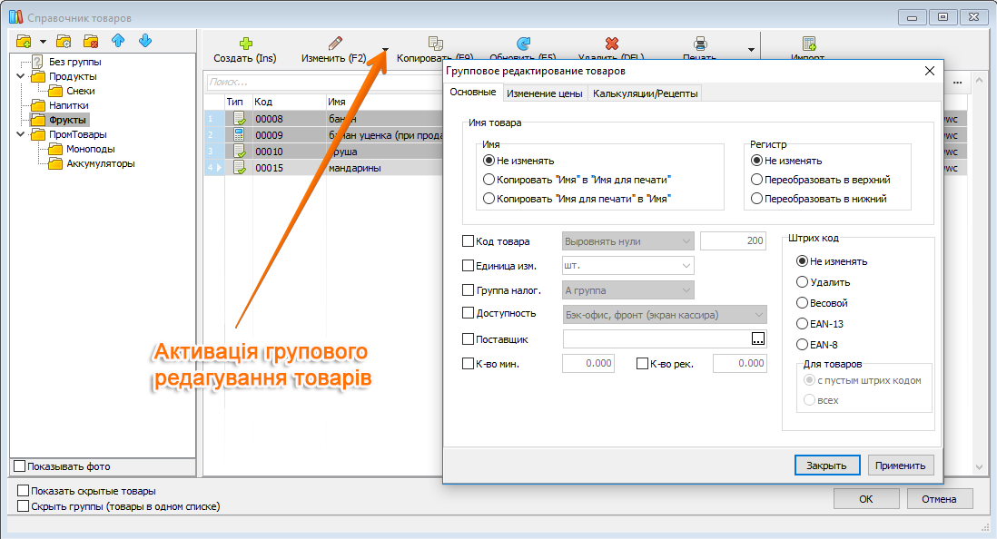
Task: Open the шт. unit dropdown
Action: 627,266
